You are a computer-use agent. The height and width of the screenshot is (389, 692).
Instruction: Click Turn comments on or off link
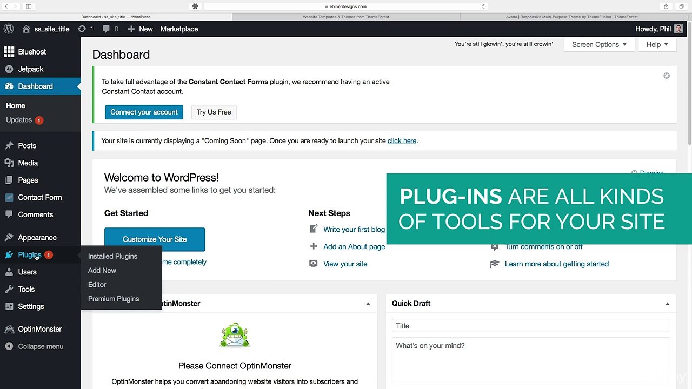pos(544,247)
